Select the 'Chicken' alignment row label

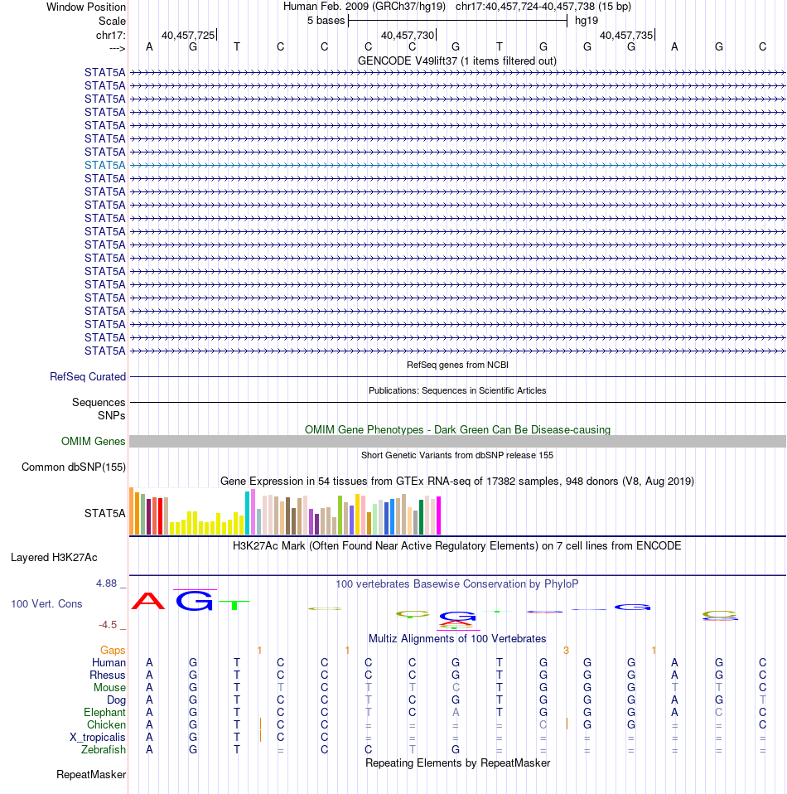[106, 724]
